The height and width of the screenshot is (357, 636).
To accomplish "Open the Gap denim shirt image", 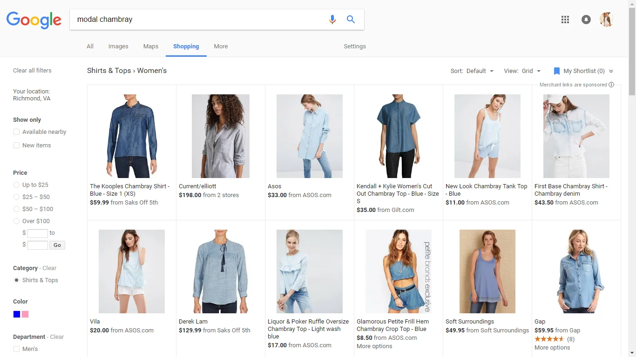I will coord(576,271).
